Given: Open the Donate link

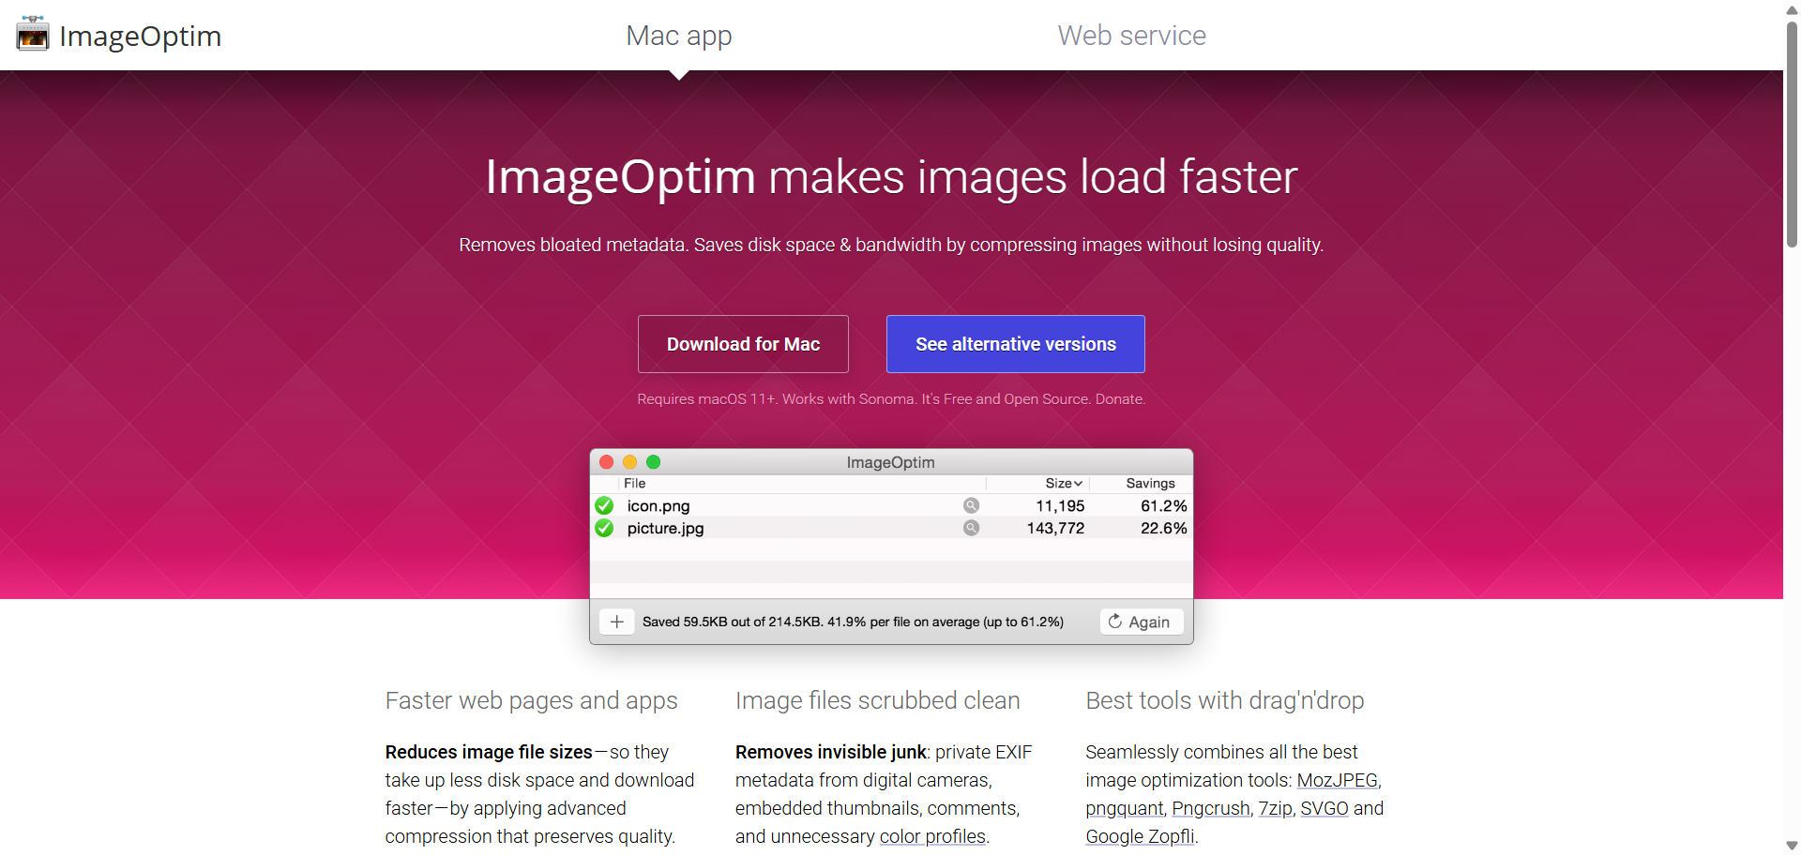Looking at the screenshot, I should (1119, 399).
